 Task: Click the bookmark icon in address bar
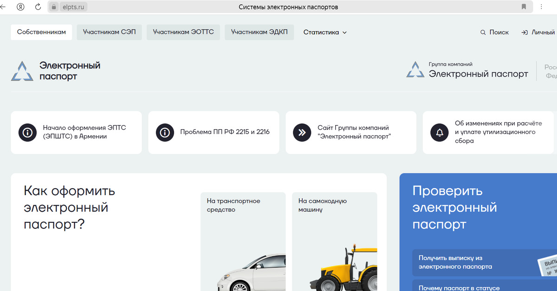click(524, 7)
